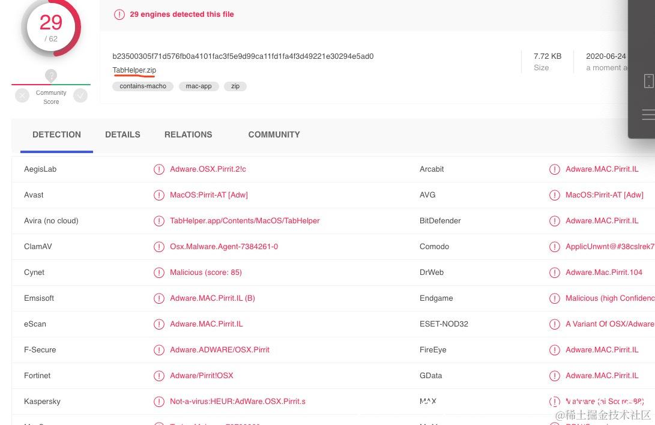The image size is (655, 425).
Task: Click the alert icon beside '29 engines detected'
Action: point(119,14)
